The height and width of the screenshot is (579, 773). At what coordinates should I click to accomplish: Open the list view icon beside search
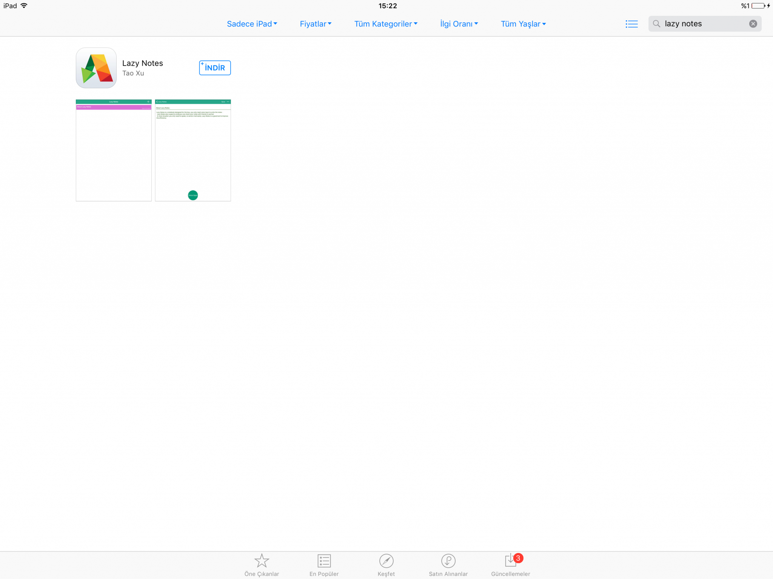pyautogui.click(x=631, y=24)
